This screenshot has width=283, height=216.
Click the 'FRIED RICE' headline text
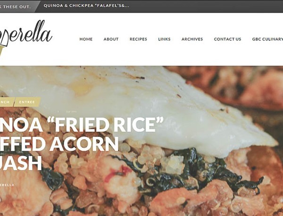coord(105,125)
